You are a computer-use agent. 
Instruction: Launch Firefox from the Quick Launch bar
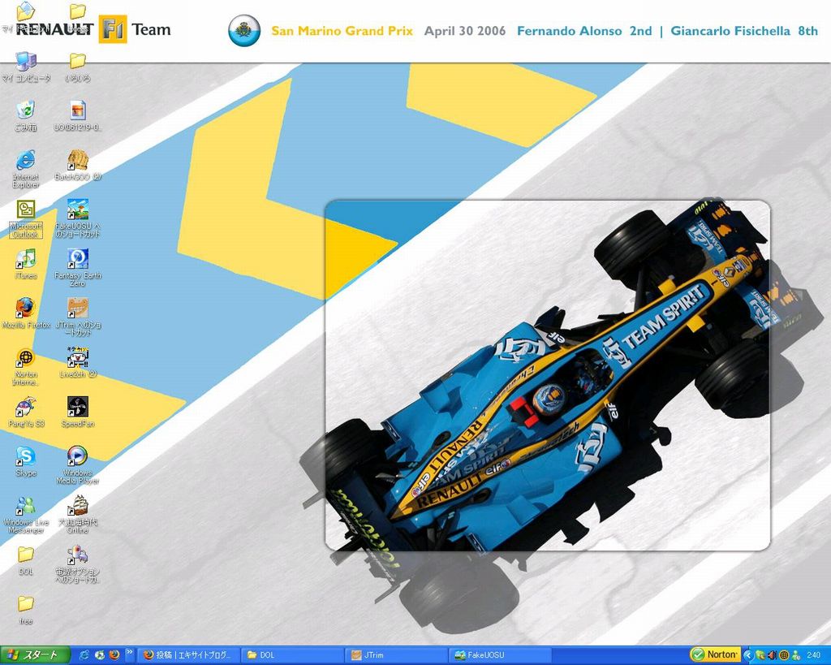point(114,655)
